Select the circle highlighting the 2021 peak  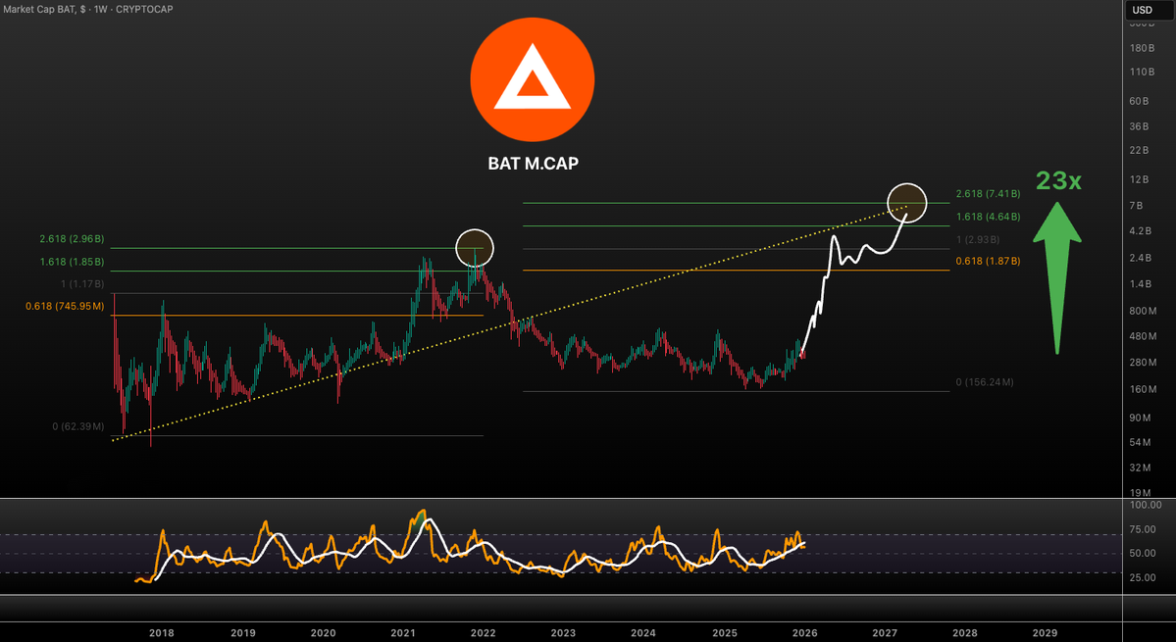475,248
